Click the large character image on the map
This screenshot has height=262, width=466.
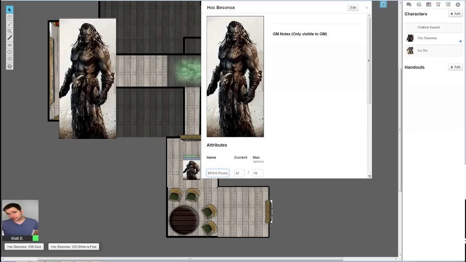point(87,79)
